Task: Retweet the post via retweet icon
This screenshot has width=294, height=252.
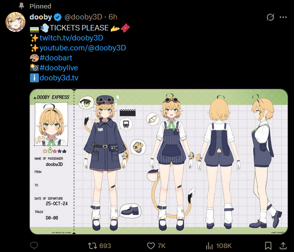Action: 92,246
